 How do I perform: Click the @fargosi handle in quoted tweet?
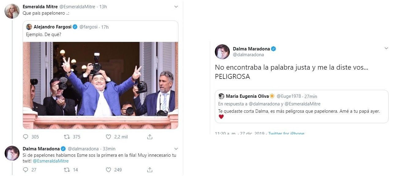pos(88,27)
